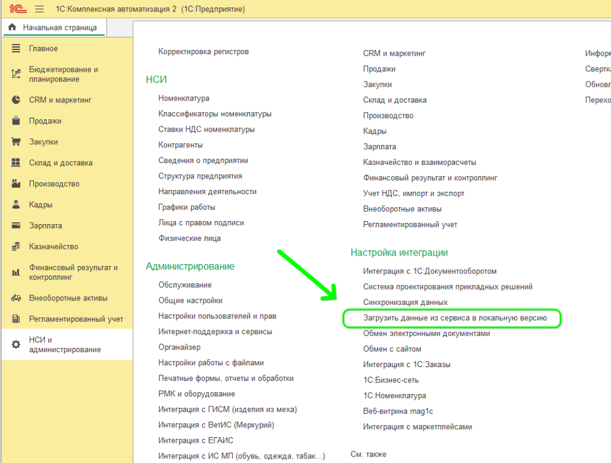611x463 pixels.
Task: Click the Казначейство coins icon
Action: pyautogui.click(x=16, y=246)
